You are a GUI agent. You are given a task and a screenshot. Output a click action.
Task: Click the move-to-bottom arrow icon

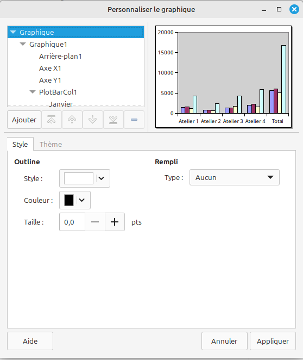pos(113,120)
